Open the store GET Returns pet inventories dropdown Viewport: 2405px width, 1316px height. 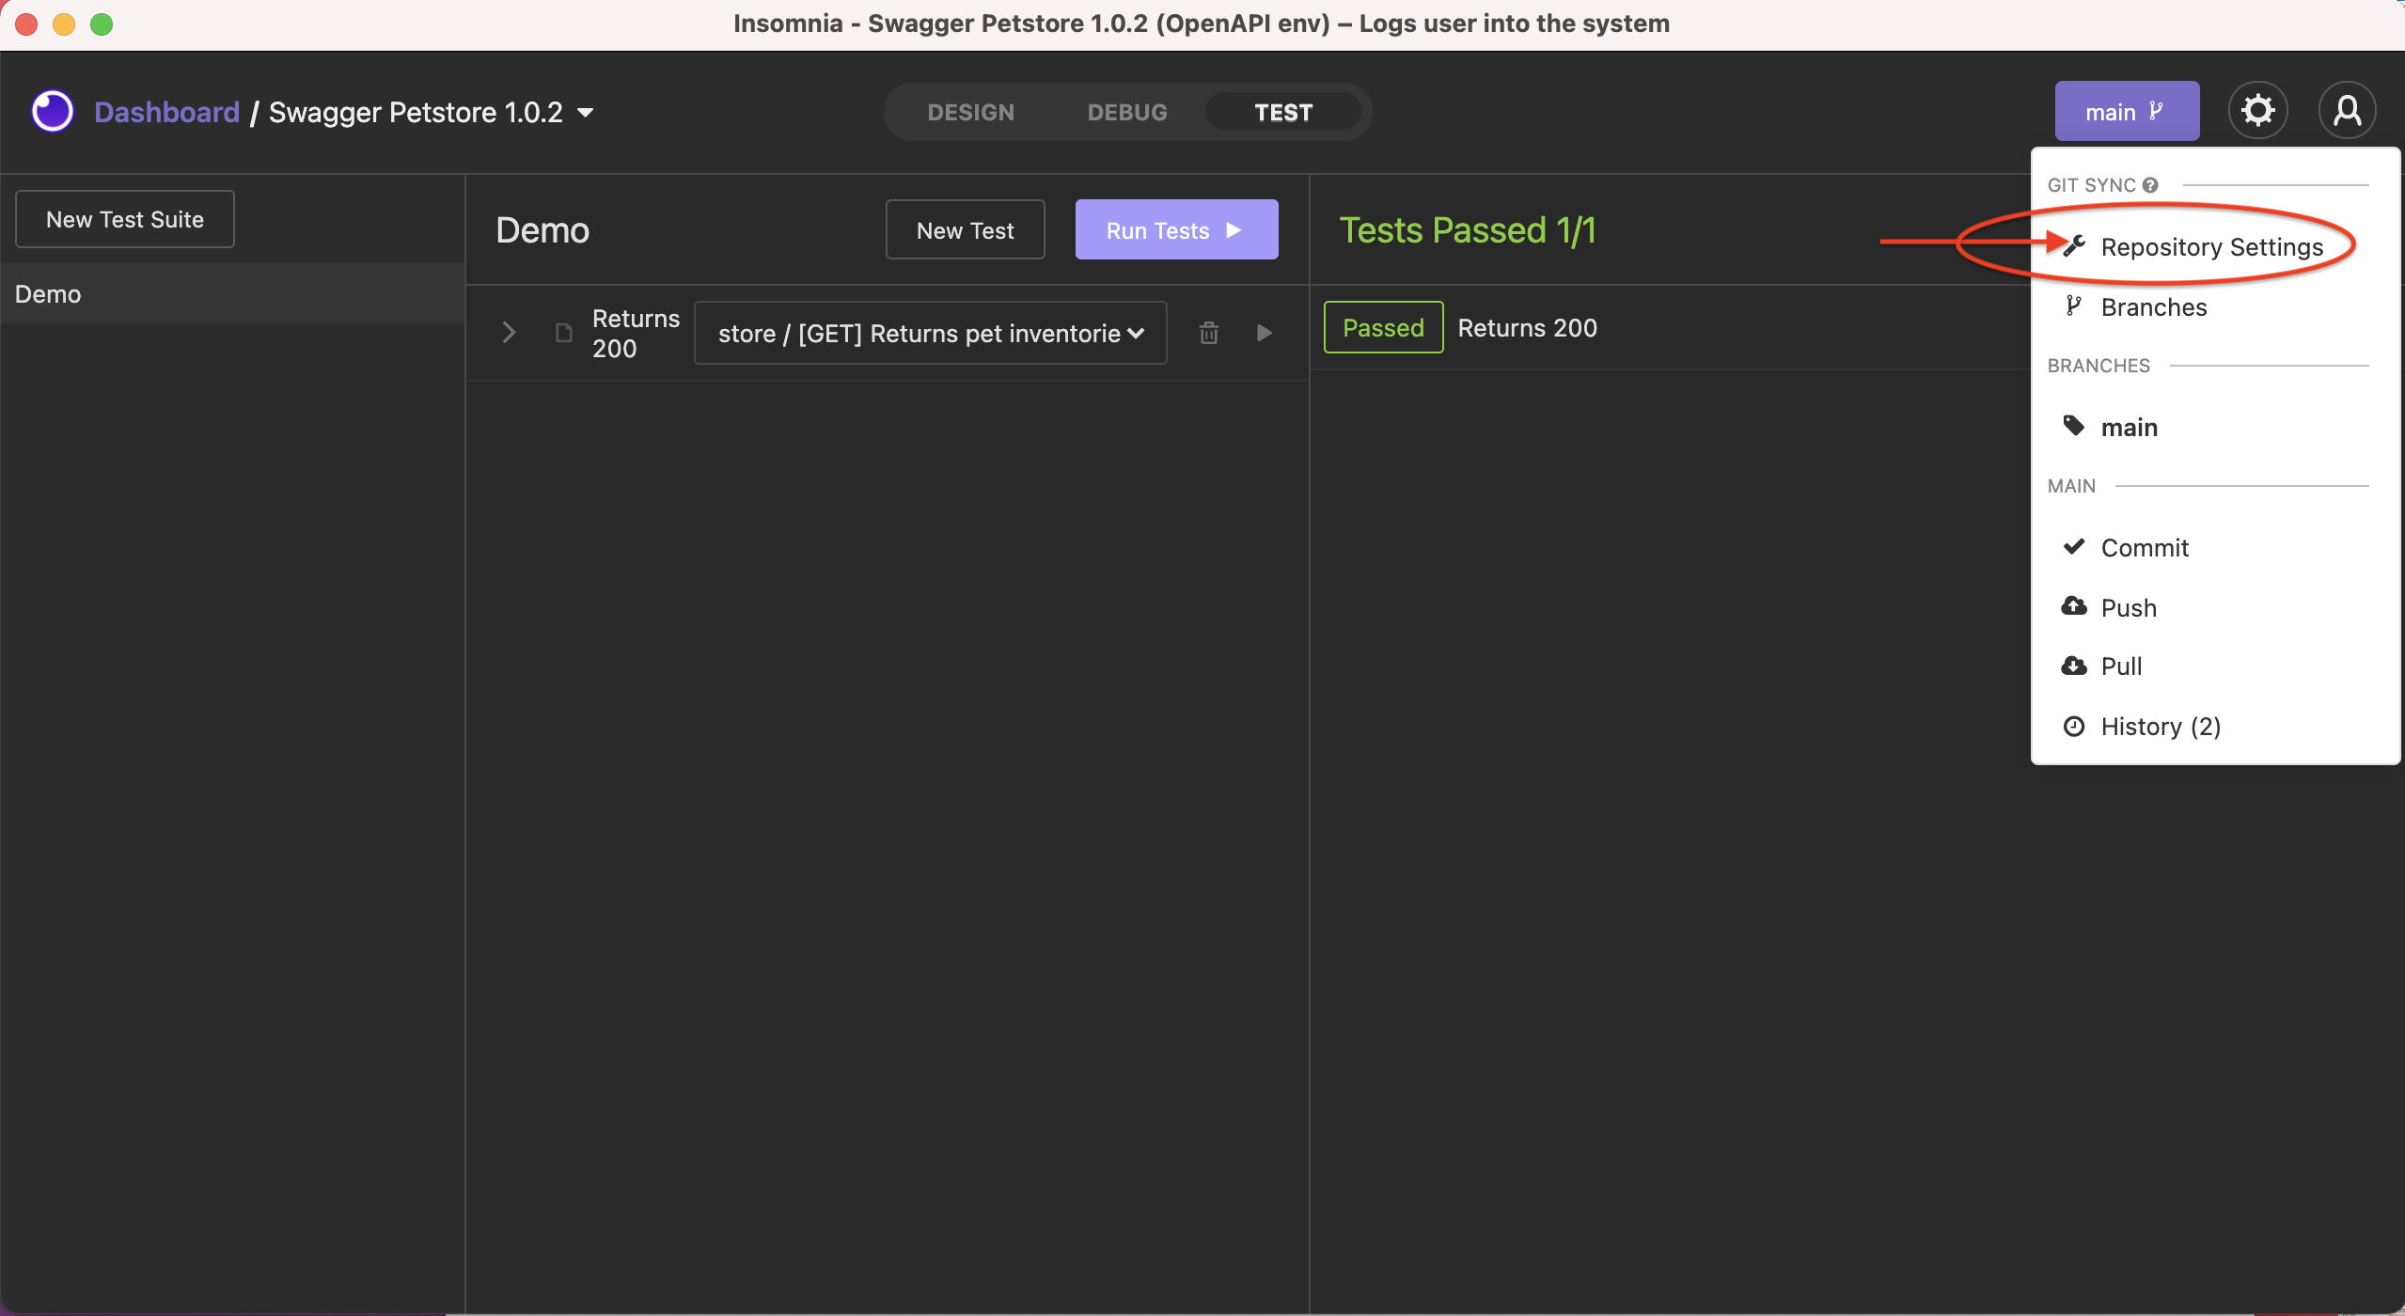(929, 333)
